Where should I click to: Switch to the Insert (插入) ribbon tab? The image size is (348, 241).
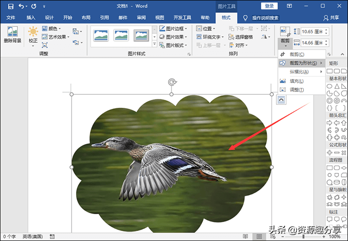[x=31, y=17]
